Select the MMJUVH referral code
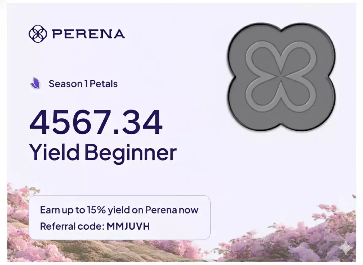This screenshot has width=363, height=265. pyautogui.click(x=128, y=227)
